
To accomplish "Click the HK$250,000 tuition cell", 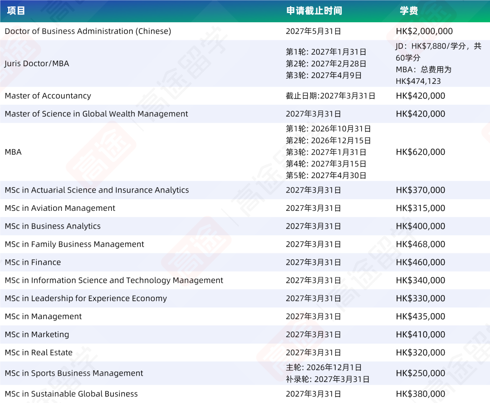I will (x=420, y=374).
